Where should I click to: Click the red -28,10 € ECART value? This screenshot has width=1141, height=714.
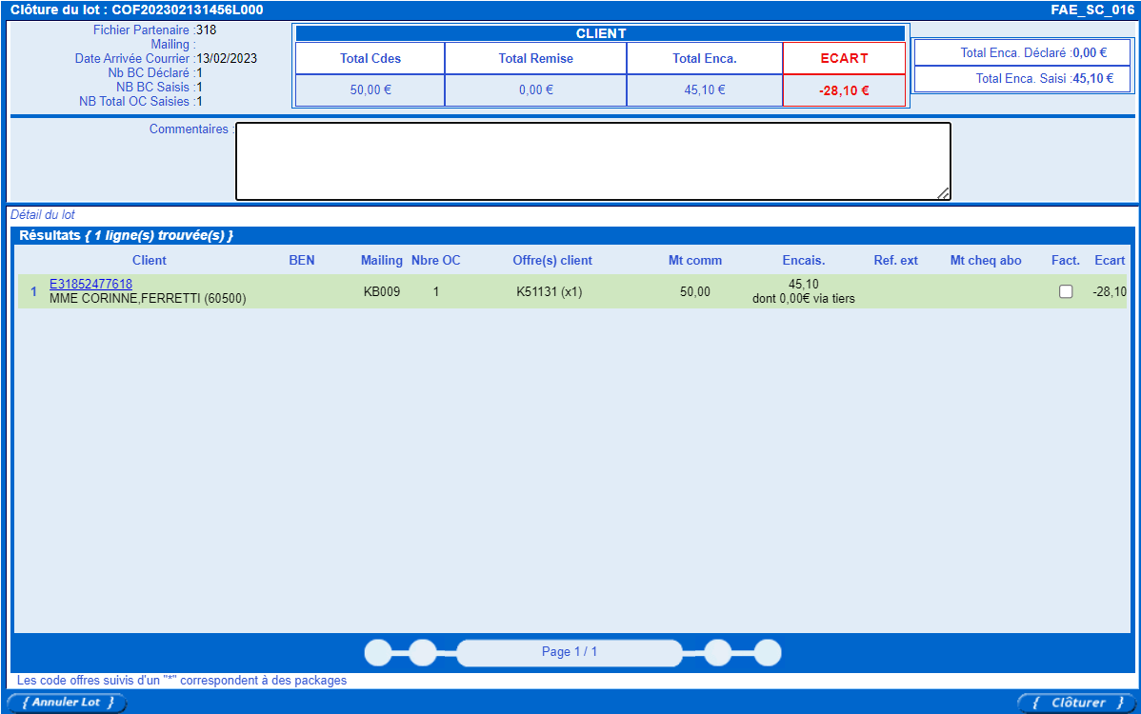(844, 90)
